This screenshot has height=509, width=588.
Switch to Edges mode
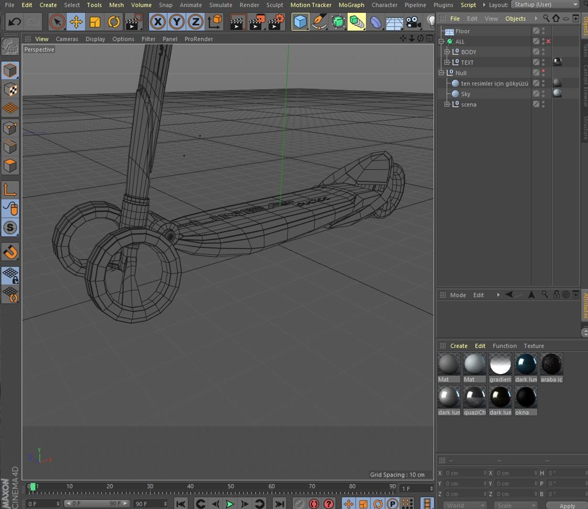click(10, 147)
